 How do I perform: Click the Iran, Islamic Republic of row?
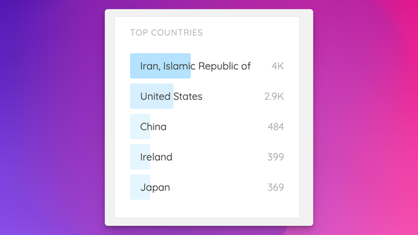(x=207, y=66)
